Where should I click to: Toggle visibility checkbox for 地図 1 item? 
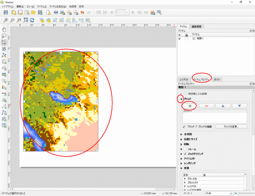180,39
